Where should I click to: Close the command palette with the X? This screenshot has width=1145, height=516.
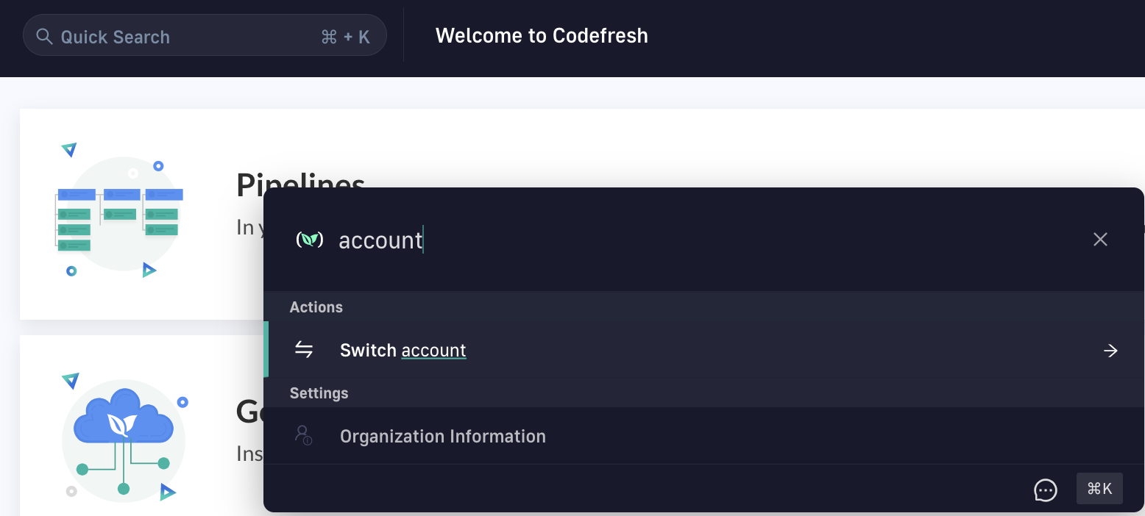(1100, 240)
